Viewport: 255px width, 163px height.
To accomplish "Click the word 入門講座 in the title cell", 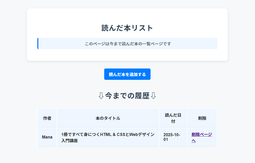I will coord(69,141).
